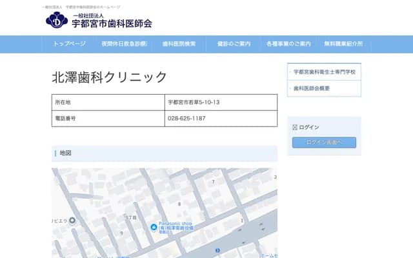This screenshot has height=258, width=413.
Task: Select 健診のご案内 in the navigation bar
Action: (234, 44)
